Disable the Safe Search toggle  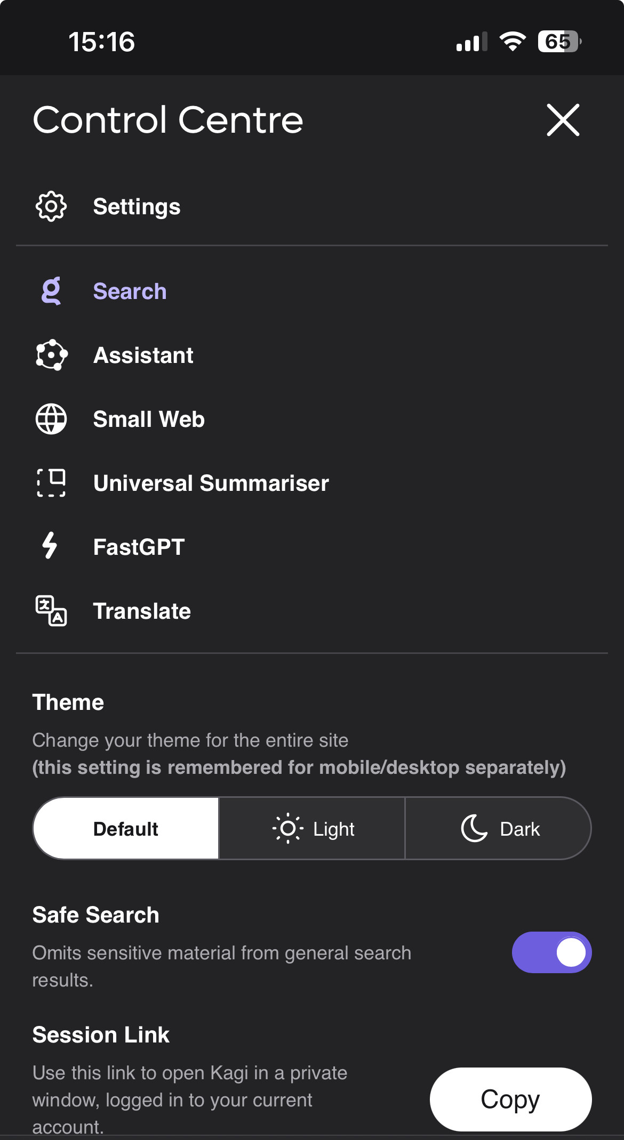coord(551,952)
